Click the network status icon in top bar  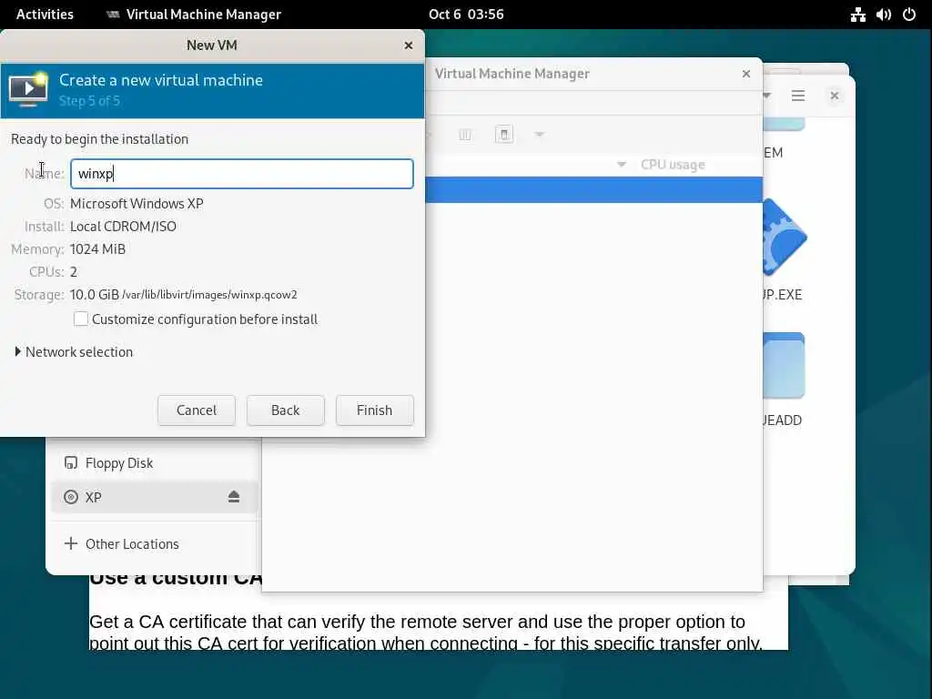[x=857, y=15]
